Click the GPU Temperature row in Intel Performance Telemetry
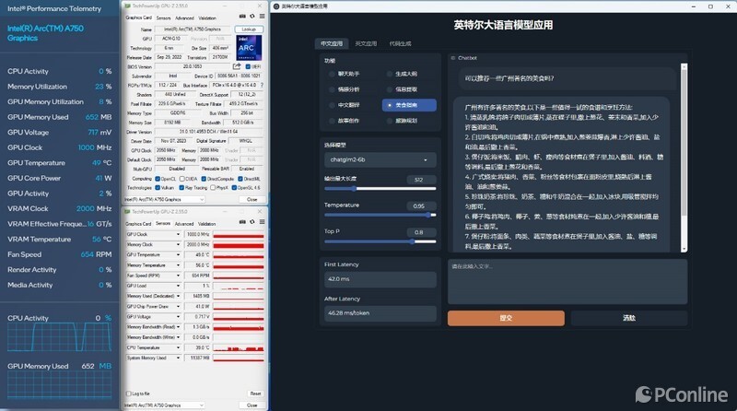Viewport: 737px width, 411px height. 59,163
